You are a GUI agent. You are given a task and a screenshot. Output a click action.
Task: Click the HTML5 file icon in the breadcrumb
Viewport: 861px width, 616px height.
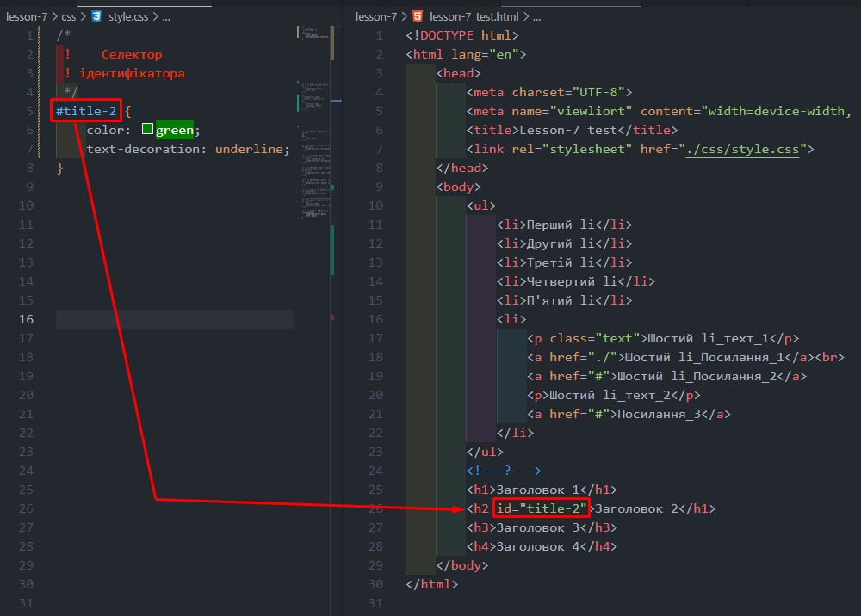pyautogui.click(x=418, y=16)
